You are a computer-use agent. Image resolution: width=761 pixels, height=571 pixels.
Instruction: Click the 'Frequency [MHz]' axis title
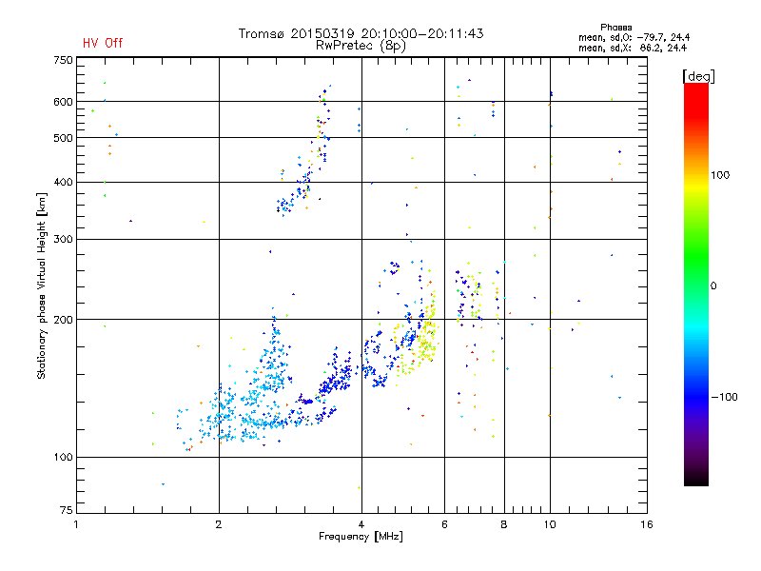point(361,537)
